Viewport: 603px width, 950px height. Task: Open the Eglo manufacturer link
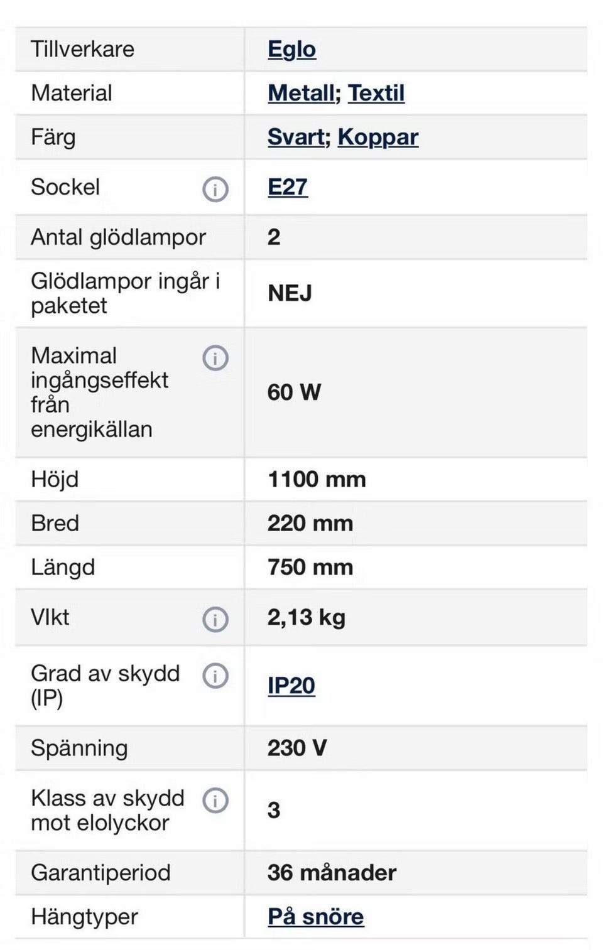tap(291, 50)
